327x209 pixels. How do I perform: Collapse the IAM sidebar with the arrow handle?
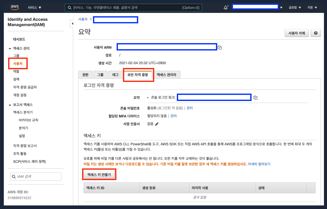point(72,24)
